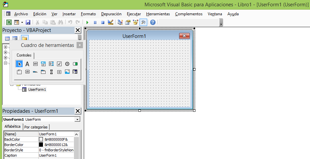
Task: Open Properties Window toolbar icon
Action: [x=128, y=22]
